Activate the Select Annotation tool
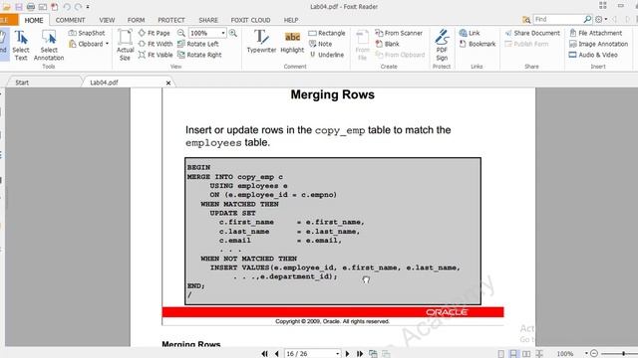This screenshot has height=358, width=638. coord(49,46)
